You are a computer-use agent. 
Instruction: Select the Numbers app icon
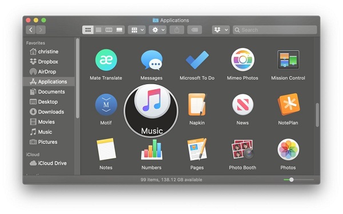[x=151, y=149]
